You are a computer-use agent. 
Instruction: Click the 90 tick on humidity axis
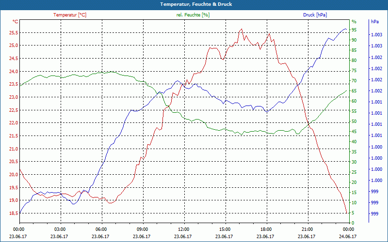(x=354, y=40)
